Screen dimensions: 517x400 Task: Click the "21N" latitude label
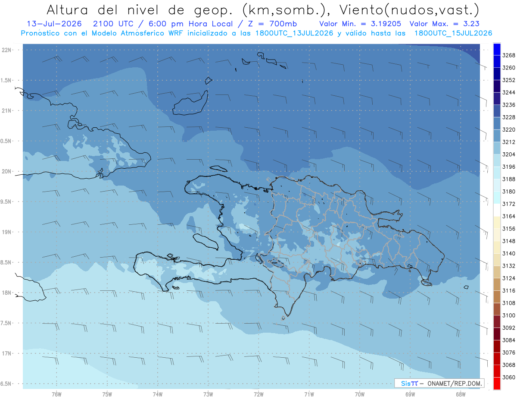pos(6,110)
